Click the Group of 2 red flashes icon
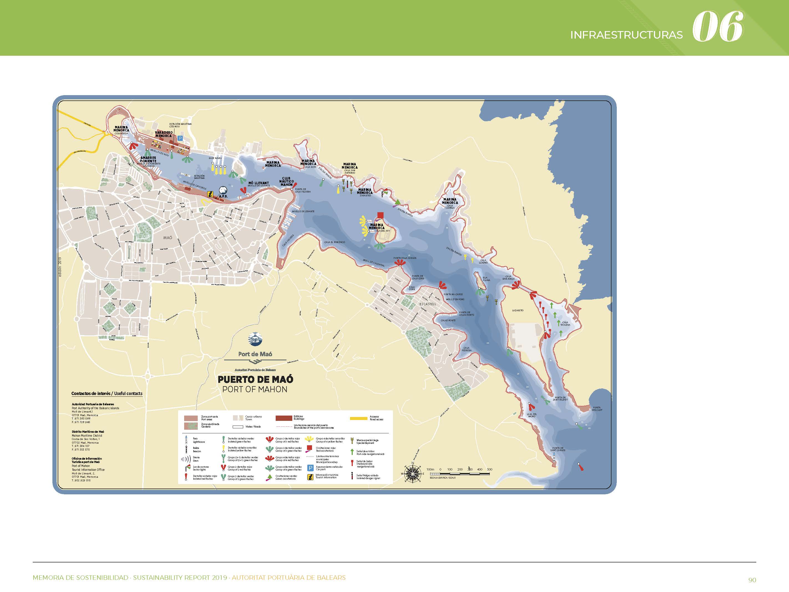Viewport: 789px width, 592px height. tap(224, 468)
